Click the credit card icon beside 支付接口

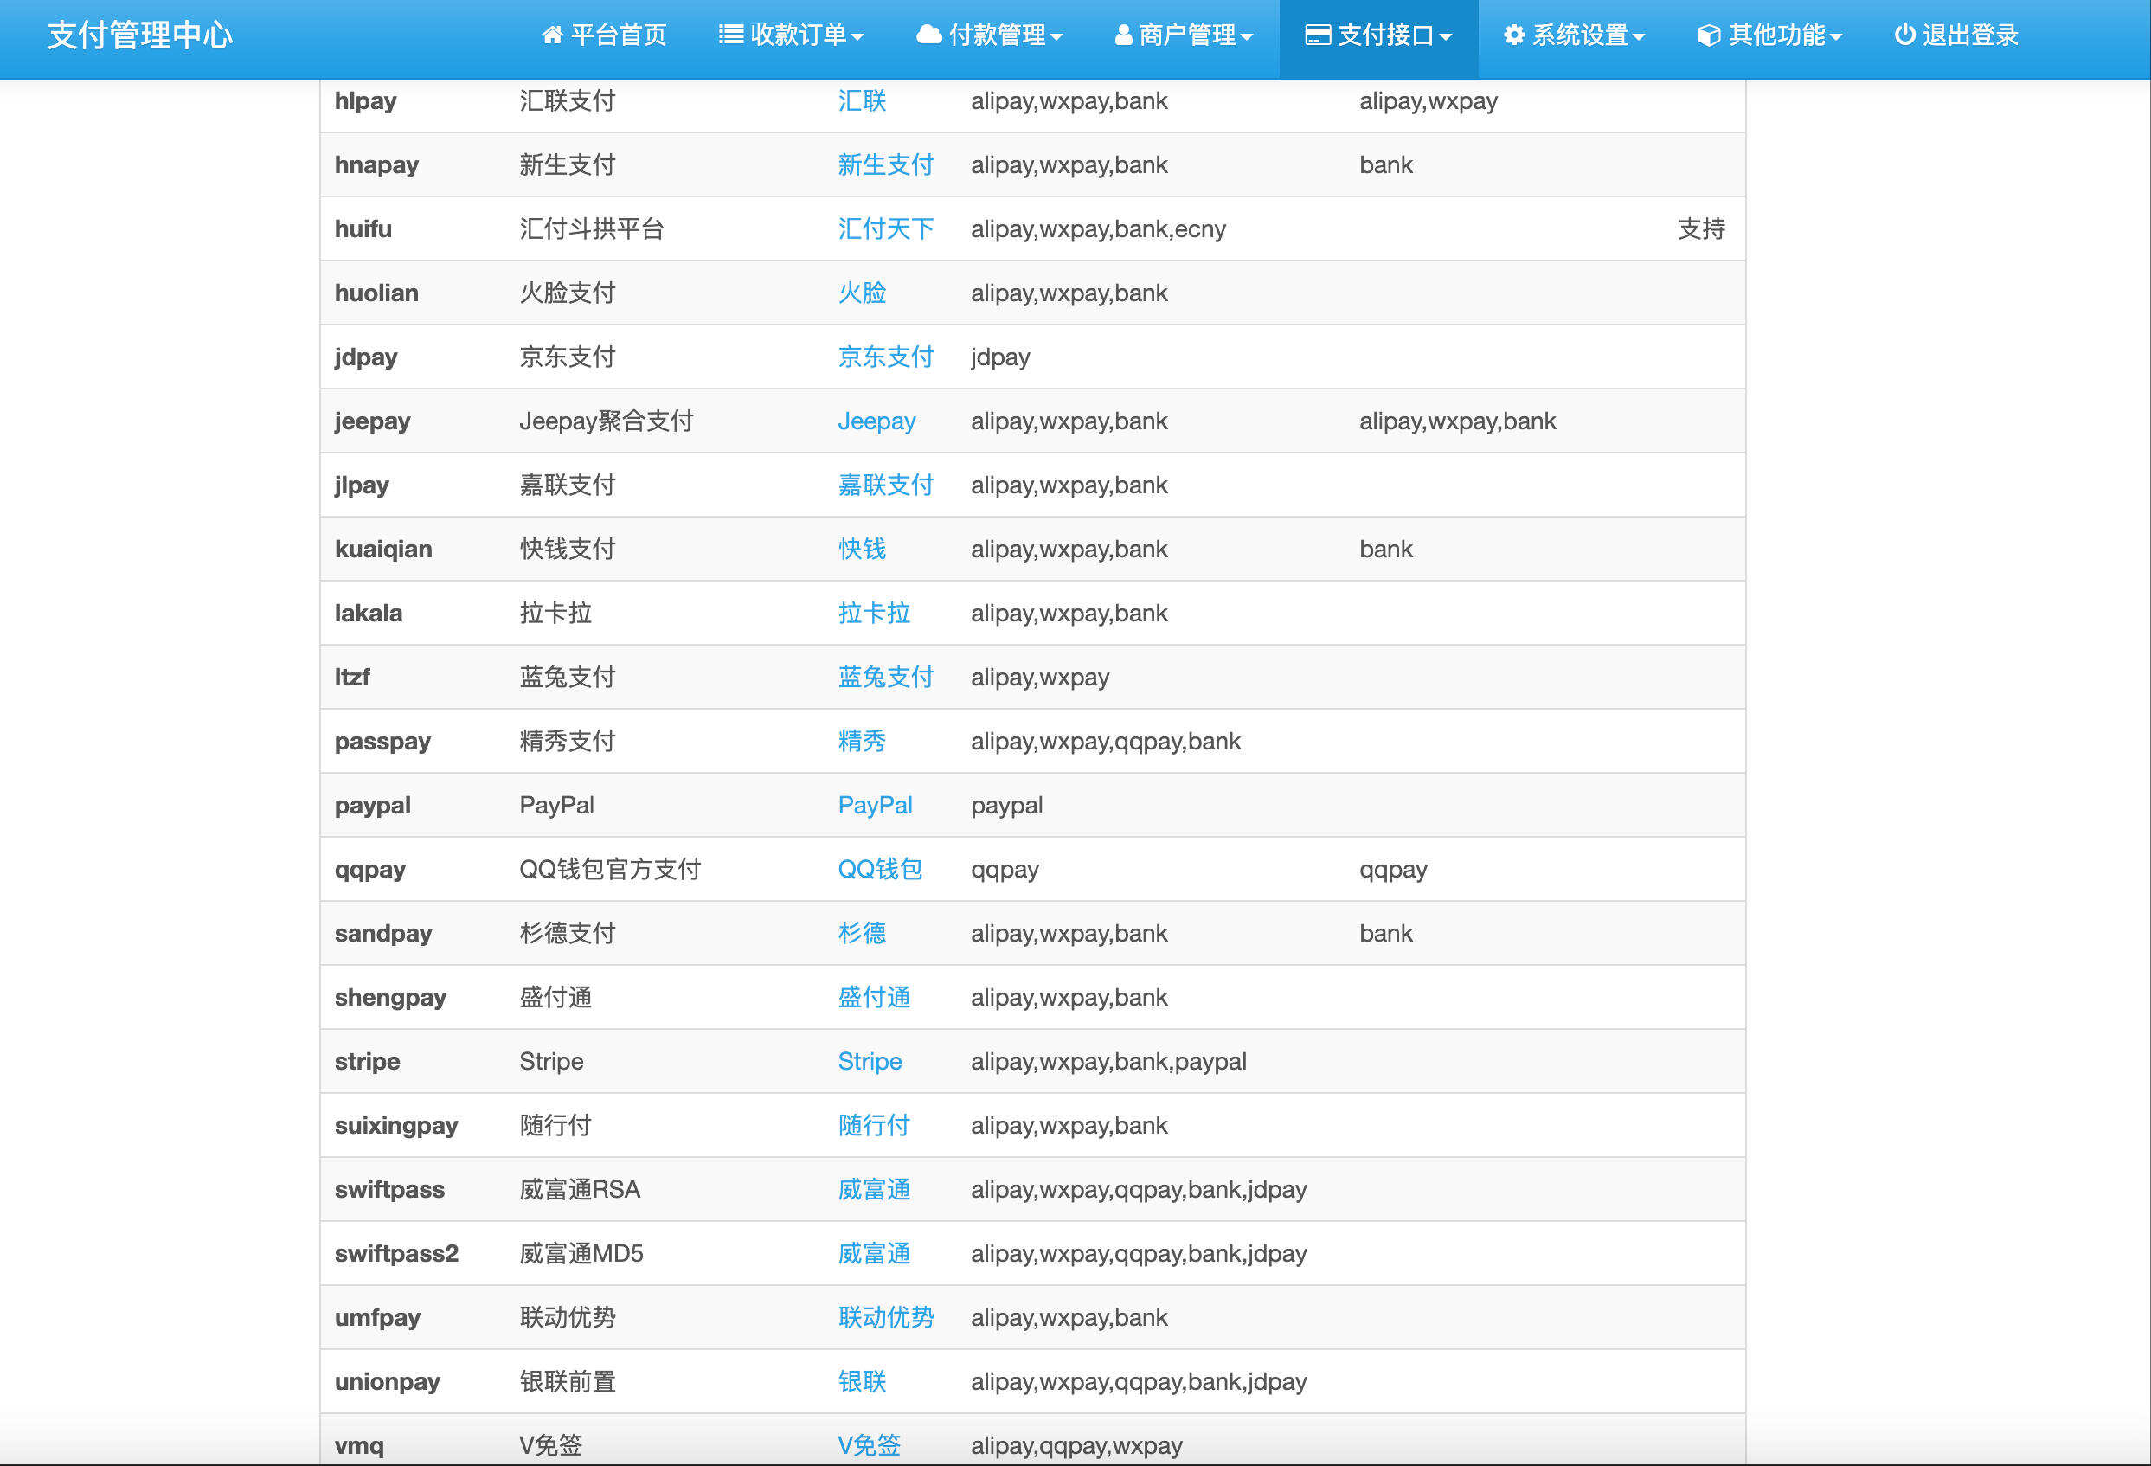[1317, 35]
